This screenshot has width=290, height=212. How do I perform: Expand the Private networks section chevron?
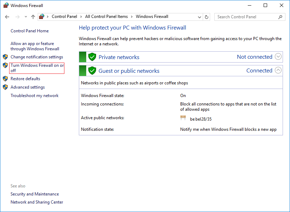click(x=278, y=57)
